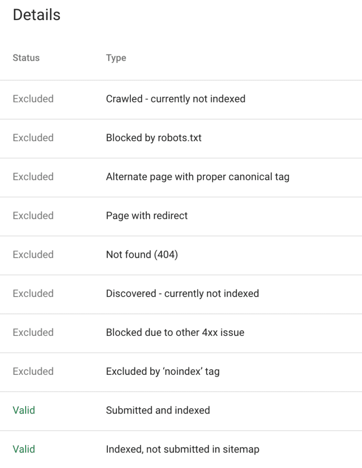Open the 'Not found (404)' row
The image size is (362, 468).
tap(142, 254)
